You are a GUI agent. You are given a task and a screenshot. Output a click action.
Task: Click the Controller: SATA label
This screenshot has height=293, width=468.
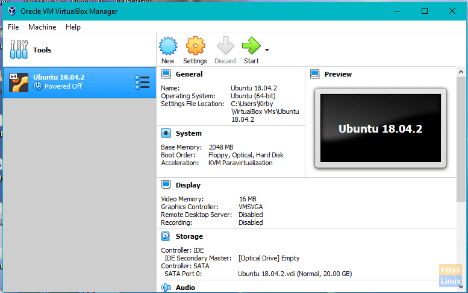pos(185,266)
